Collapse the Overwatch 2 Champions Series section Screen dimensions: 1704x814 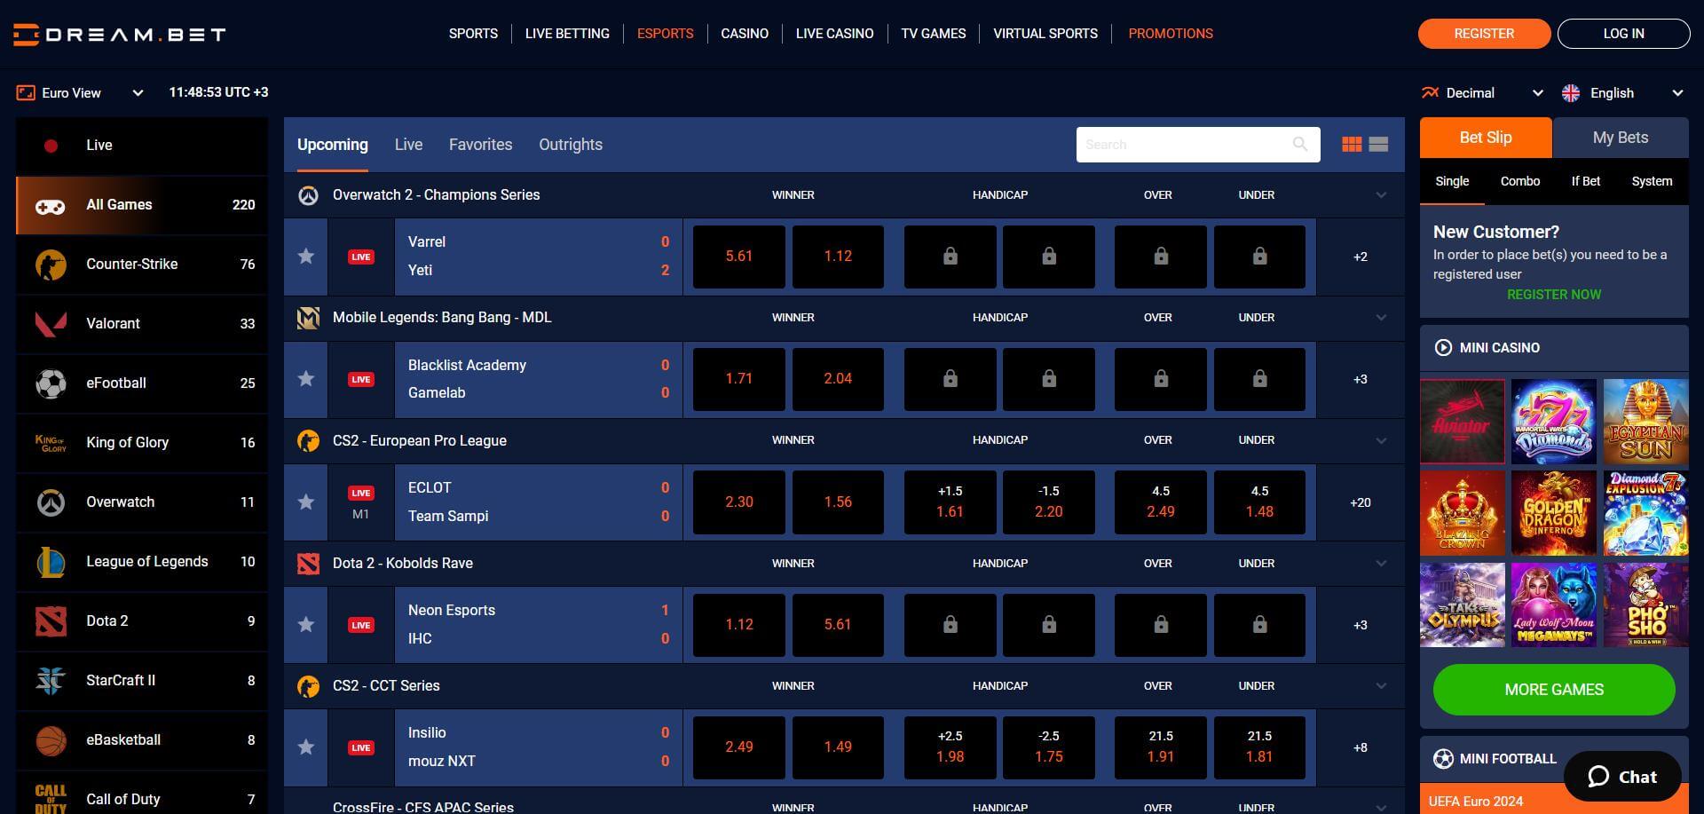pyautogui.click(x=1381, y=194)
